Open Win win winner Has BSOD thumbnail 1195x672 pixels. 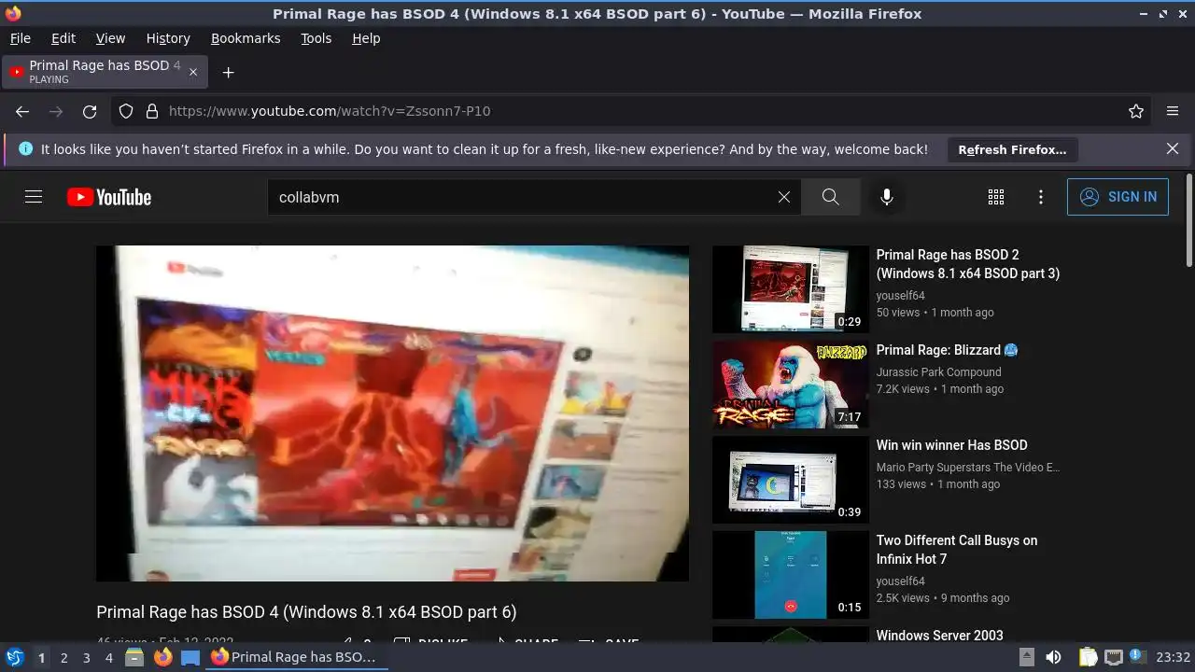(791, 480)
